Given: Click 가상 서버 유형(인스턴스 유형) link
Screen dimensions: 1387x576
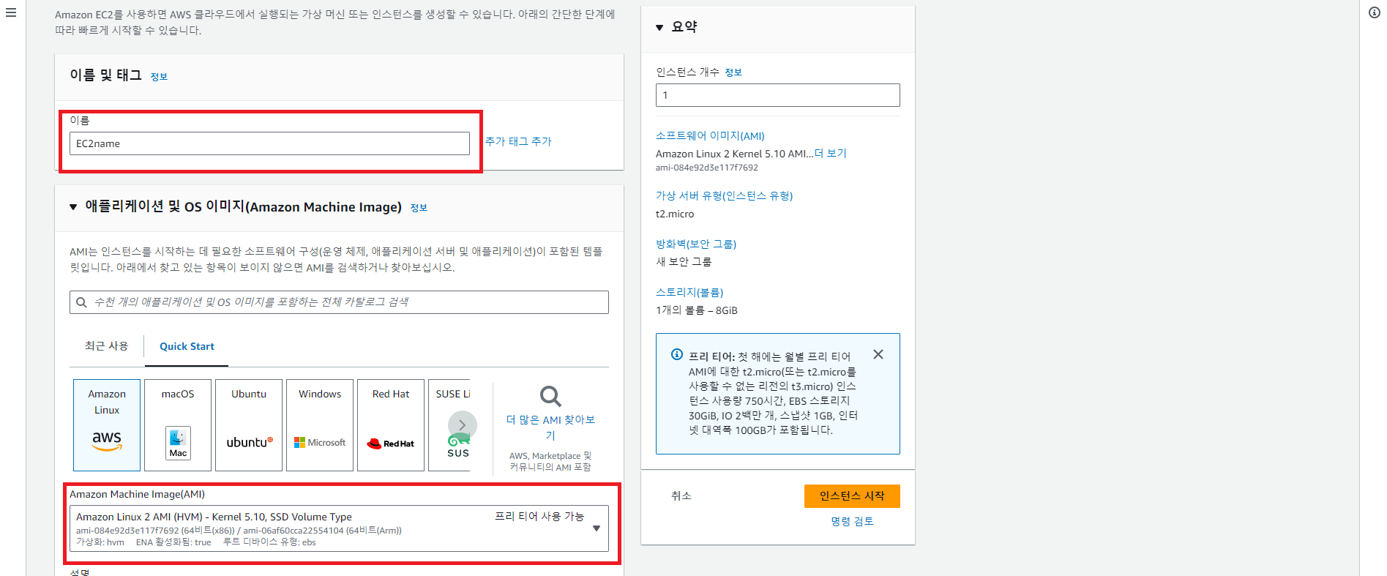Looking at the screenshot, I should coord(724,195).
